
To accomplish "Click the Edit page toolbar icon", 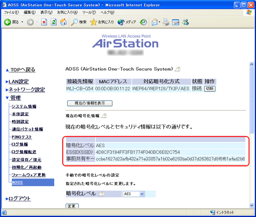I will pyautogui.click(x=175, y=22).
